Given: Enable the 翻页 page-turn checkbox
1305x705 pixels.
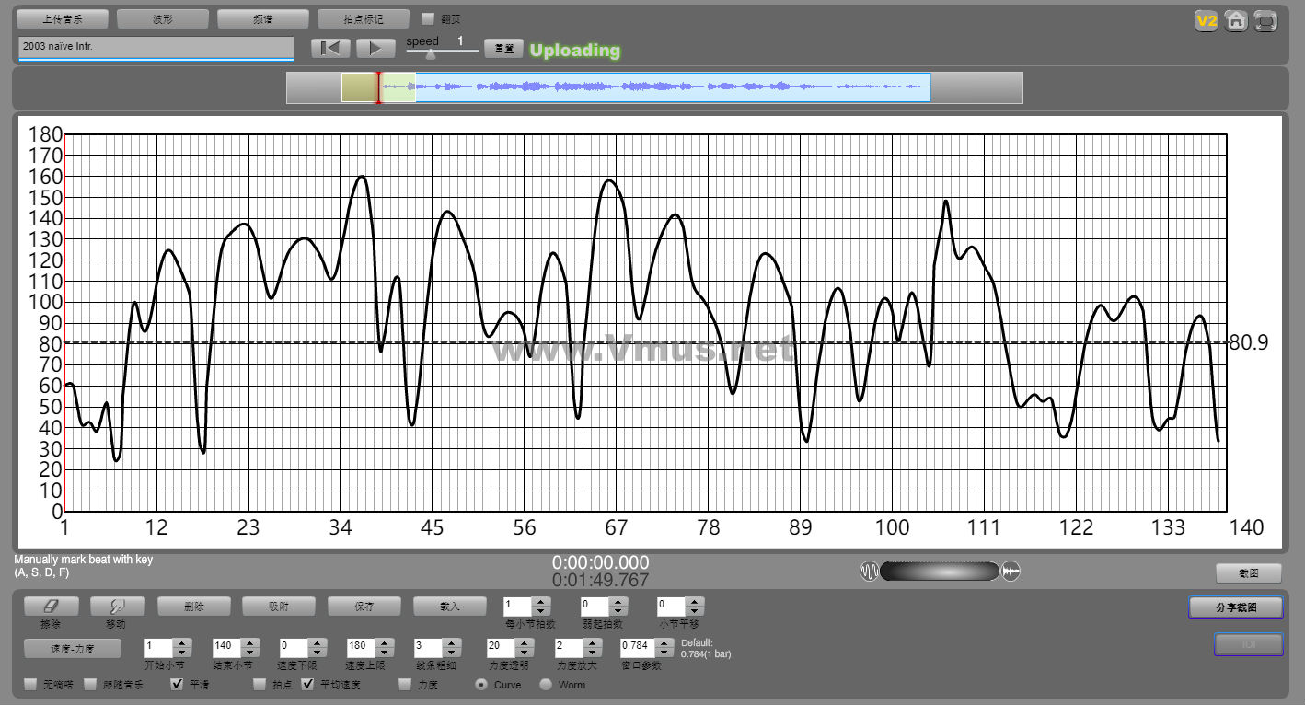Looking at the screenshot, I should [x=428, y=18].
